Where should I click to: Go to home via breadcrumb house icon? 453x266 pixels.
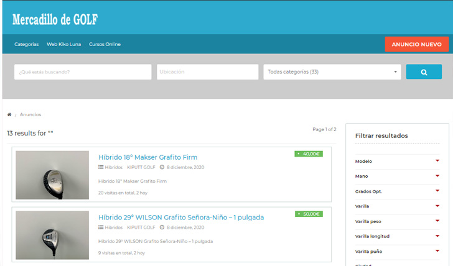click(9, 114)
